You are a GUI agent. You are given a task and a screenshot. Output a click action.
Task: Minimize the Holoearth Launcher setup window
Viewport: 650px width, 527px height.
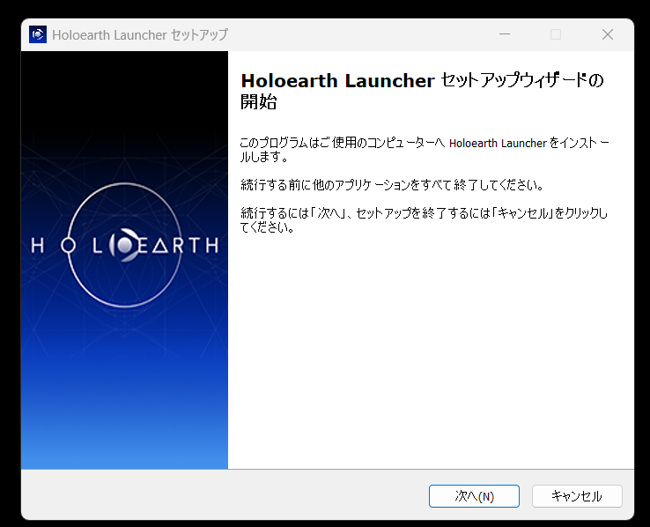505,34
